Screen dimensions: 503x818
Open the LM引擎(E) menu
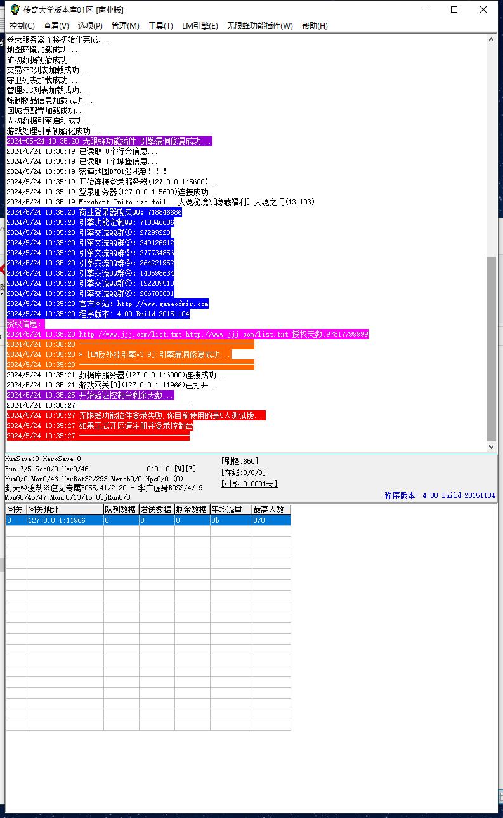point(200,25)
